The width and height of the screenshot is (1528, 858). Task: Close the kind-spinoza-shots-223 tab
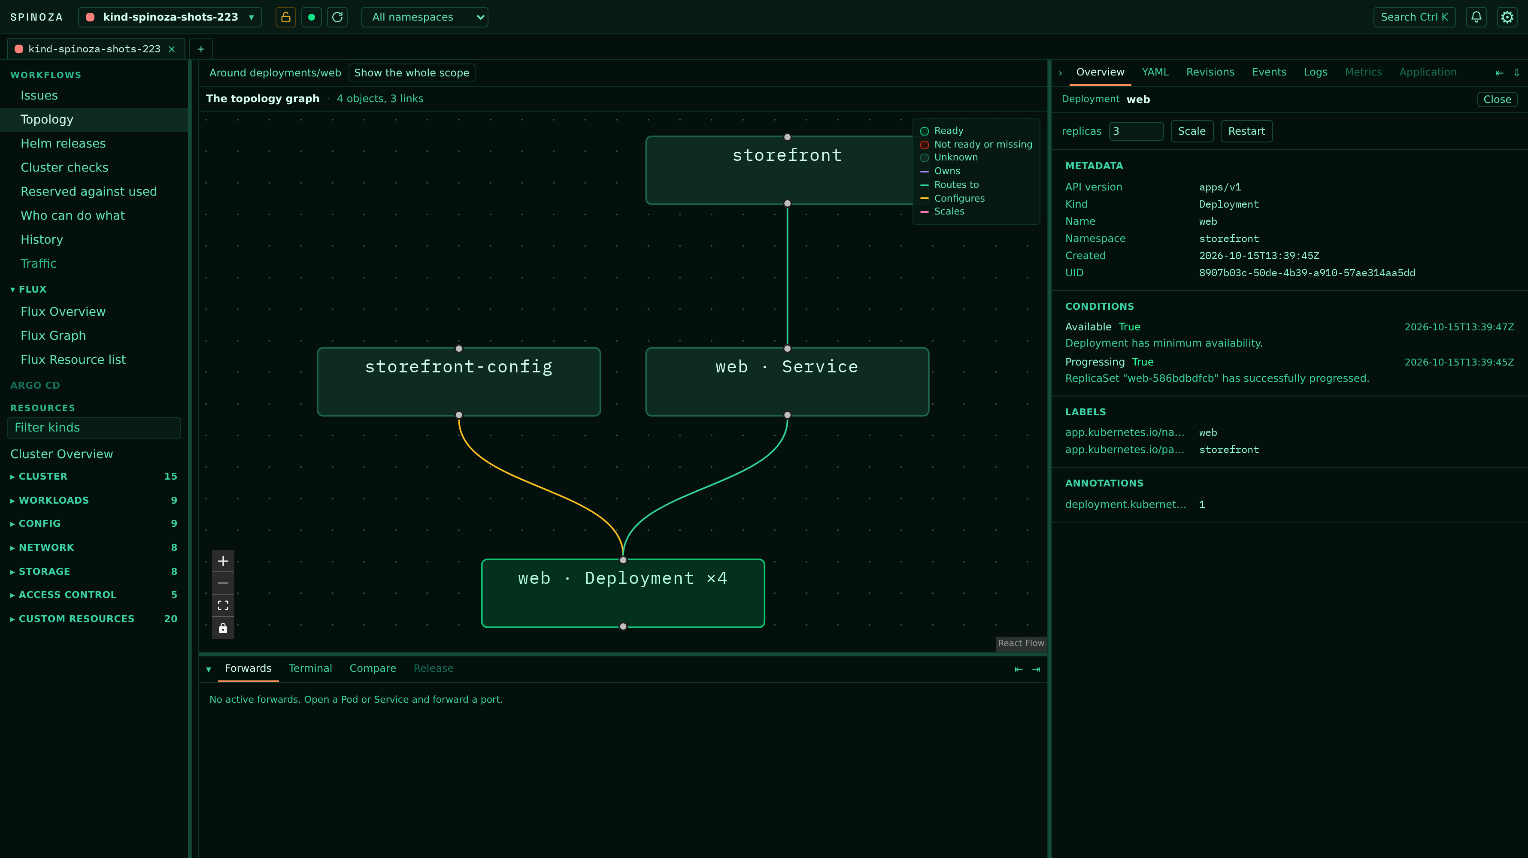172,49
